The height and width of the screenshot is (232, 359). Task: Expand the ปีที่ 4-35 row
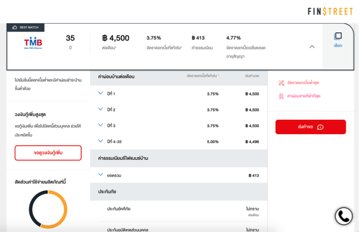(x=101, y=141)
